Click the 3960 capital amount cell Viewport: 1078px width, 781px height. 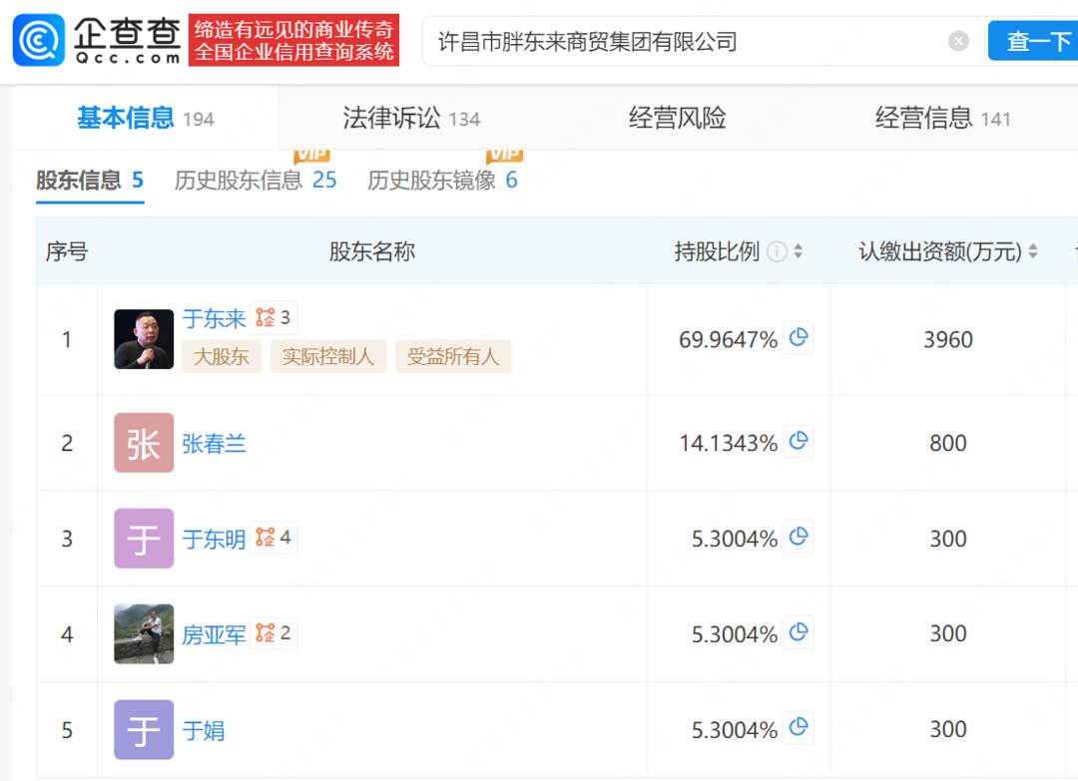tap(948, 339)
